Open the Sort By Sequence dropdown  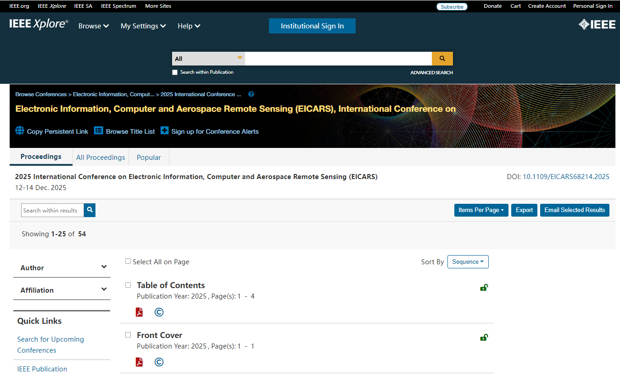click(x=468, y=262)
